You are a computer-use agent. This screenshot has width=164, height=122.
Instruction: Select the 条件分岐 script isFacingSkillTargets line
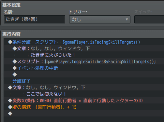coord(84,42)
